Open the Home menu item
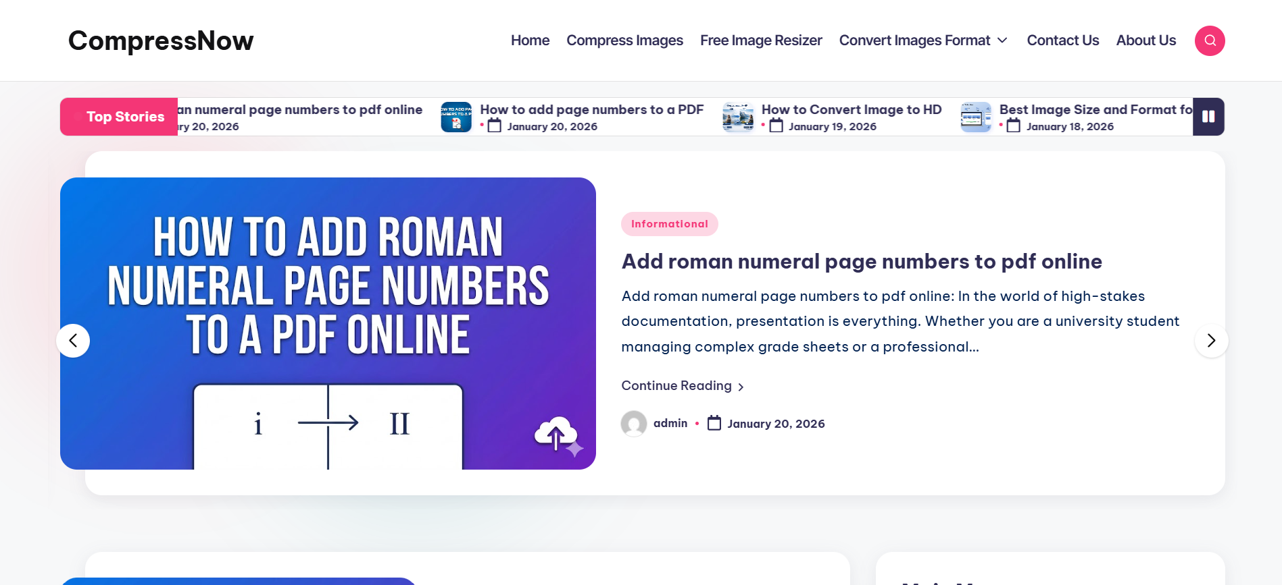 [530, 40]
